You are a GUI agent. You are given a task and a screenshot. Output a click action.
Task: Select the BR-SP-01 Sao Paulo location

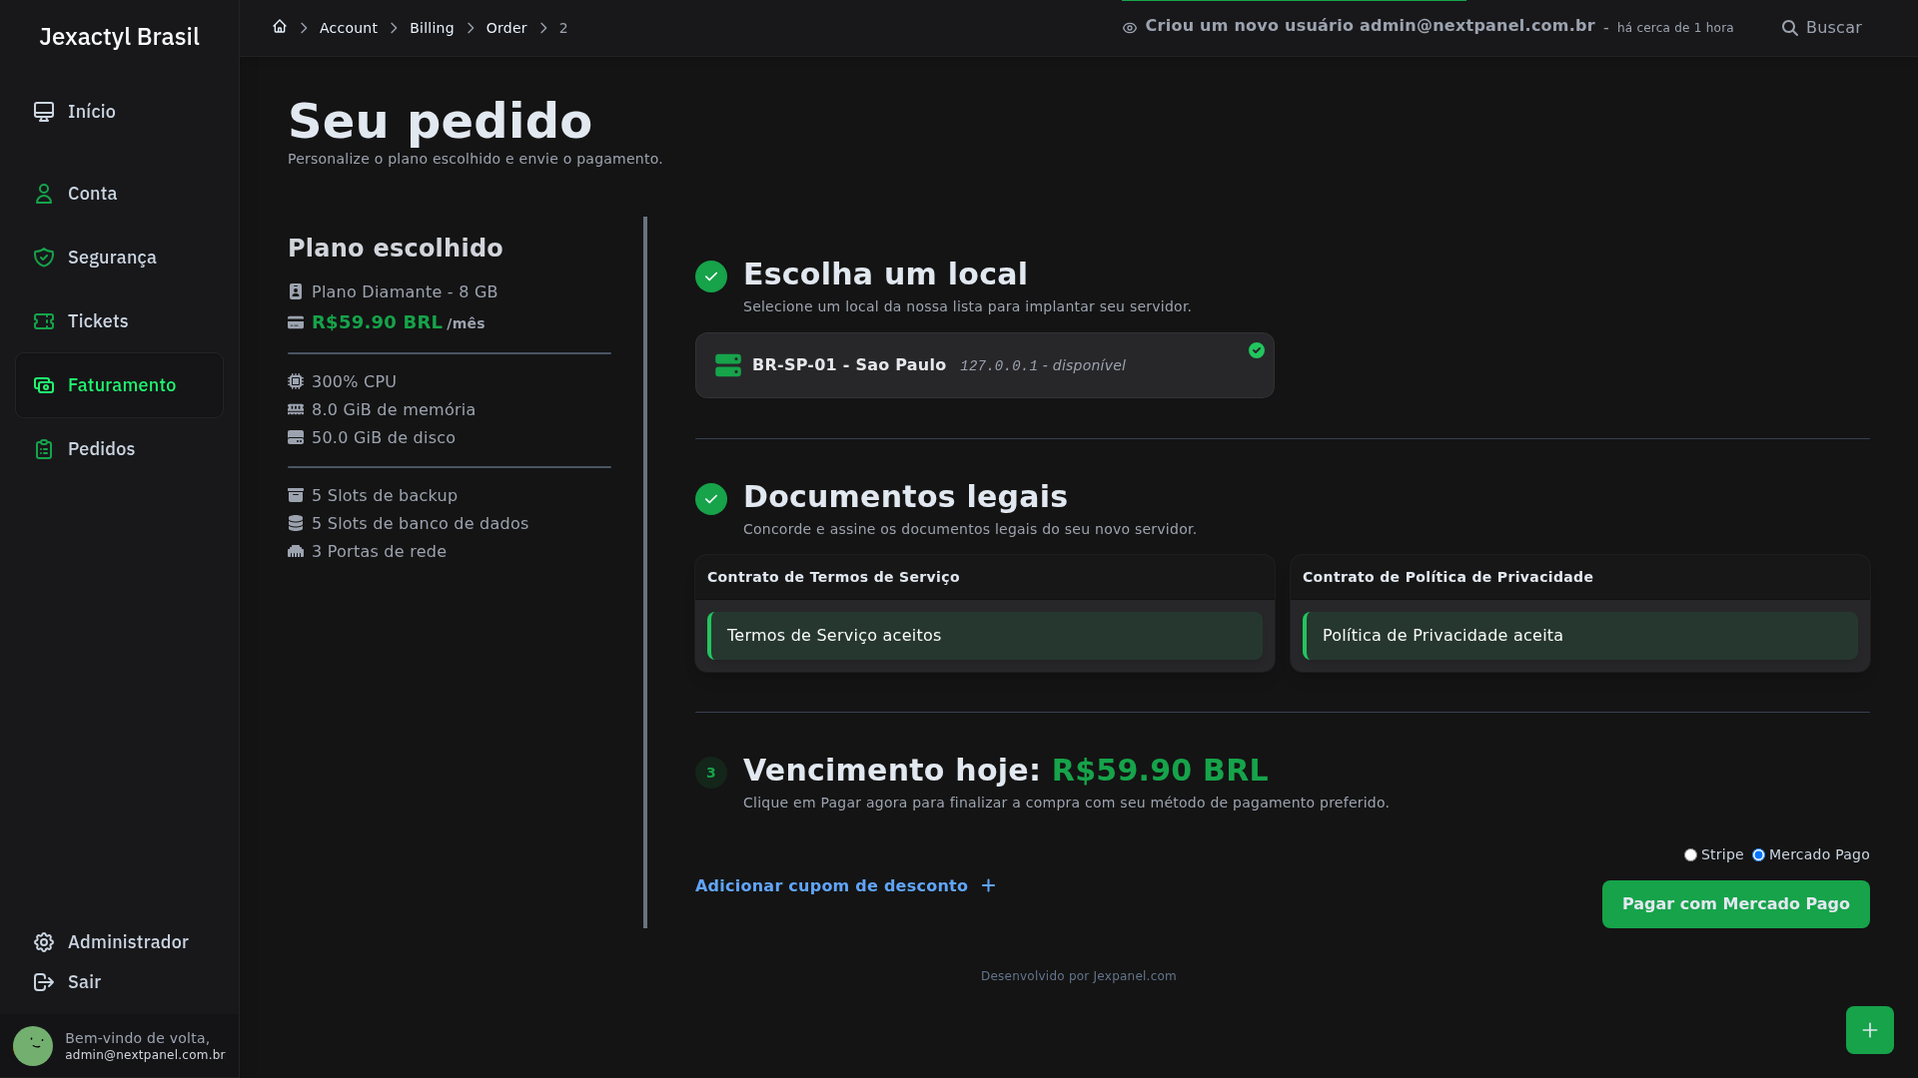985,365
